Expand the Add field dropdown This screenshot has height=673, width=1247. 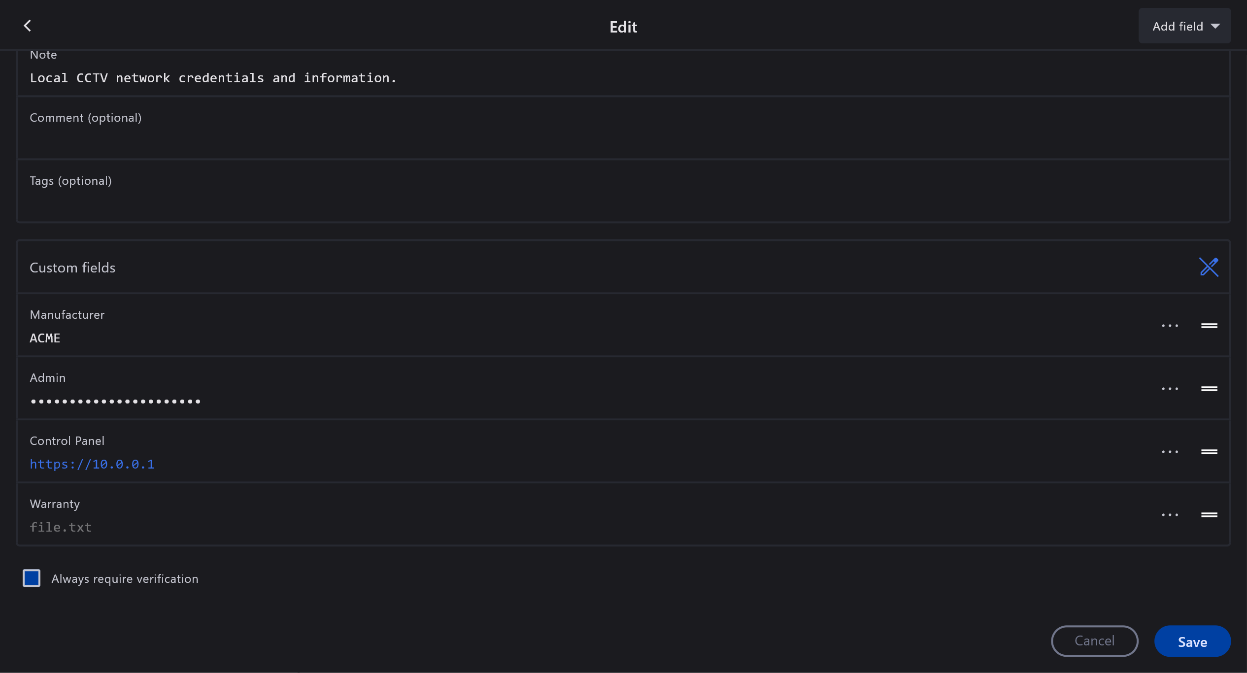pyautogui.click(x=1184, y=26)
